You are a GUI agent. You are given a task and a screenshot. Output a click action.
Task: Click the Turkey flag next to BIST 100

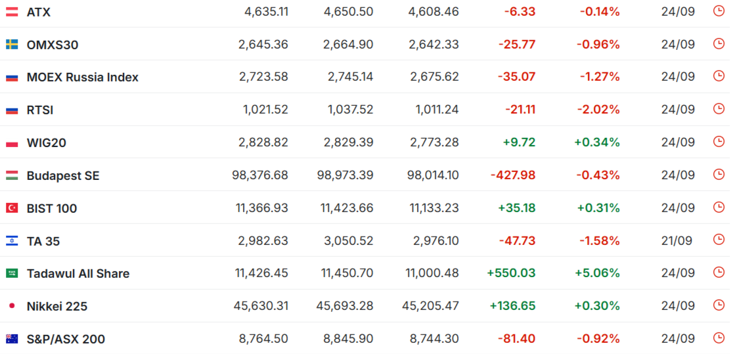tap(12, 208)
